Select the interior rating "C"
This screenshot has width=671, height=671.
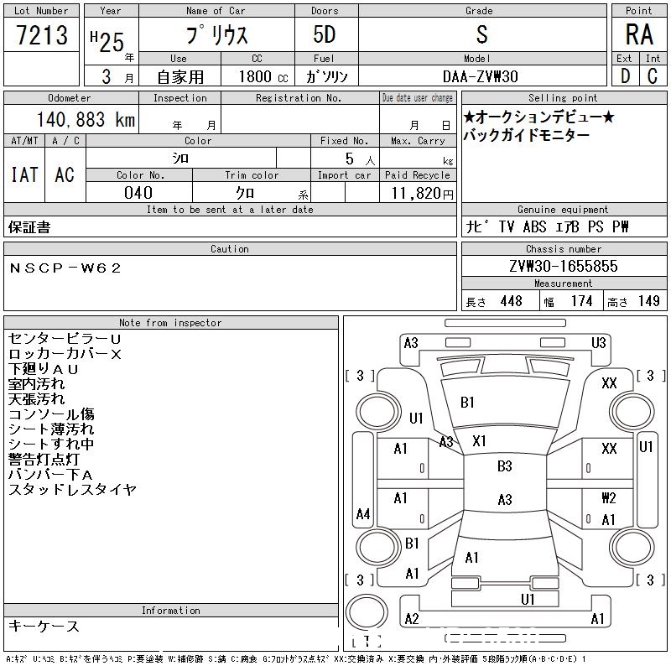[653, 76]
